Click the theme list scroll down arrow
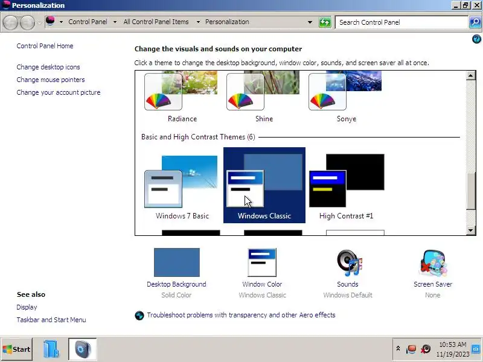The width and height of the screenshot is (483, 362). [471, 230]
